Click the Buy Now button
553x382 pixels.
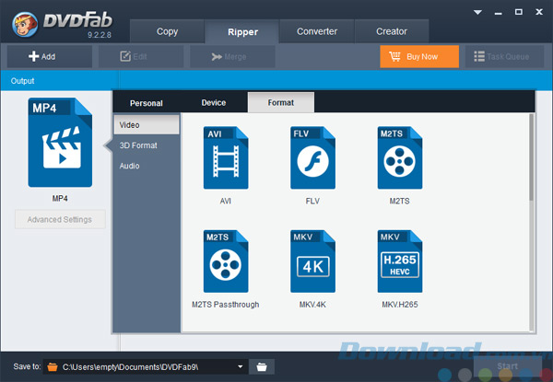point(419,56)
